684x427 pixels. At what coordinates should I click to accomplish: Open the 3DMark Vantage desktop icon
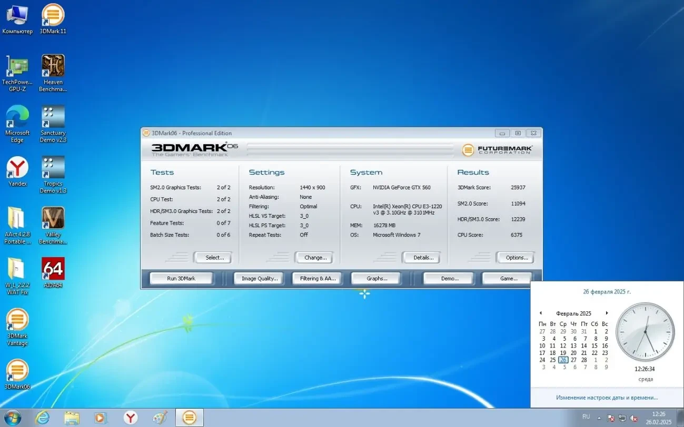(x=17, y=320)
